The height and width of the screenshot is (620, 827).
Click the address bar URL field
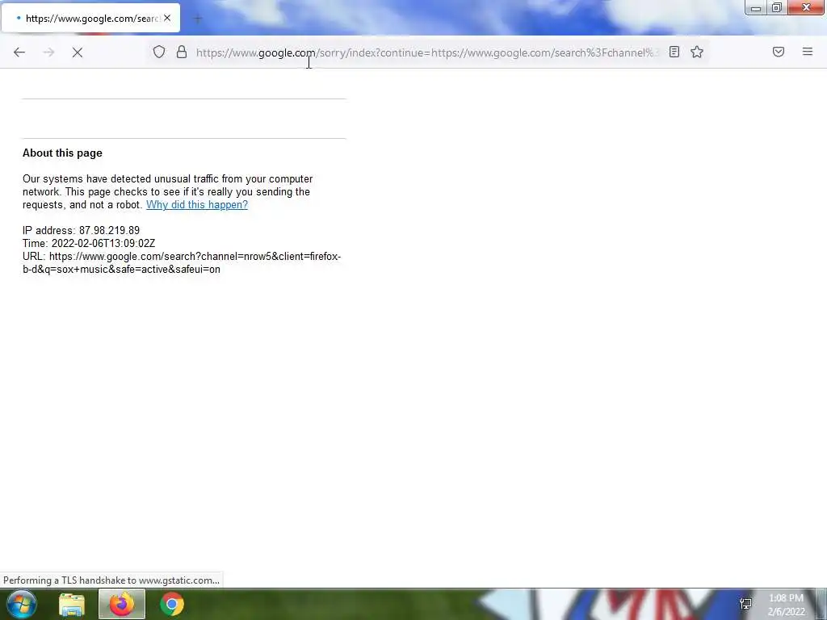(426, 52)
